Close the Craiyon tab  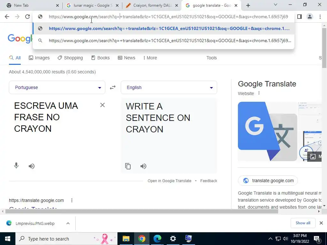[x=176, y=5]
